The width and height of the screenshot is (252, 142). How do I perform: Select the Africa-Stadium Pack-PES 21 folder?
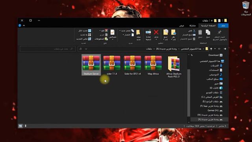tap(174, 67)
